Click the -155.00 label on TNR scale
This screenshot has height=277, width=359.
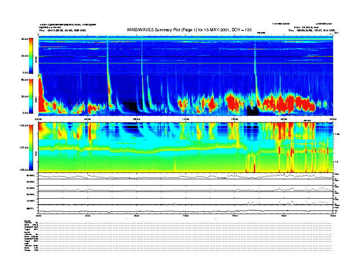[x=24, y=170]
